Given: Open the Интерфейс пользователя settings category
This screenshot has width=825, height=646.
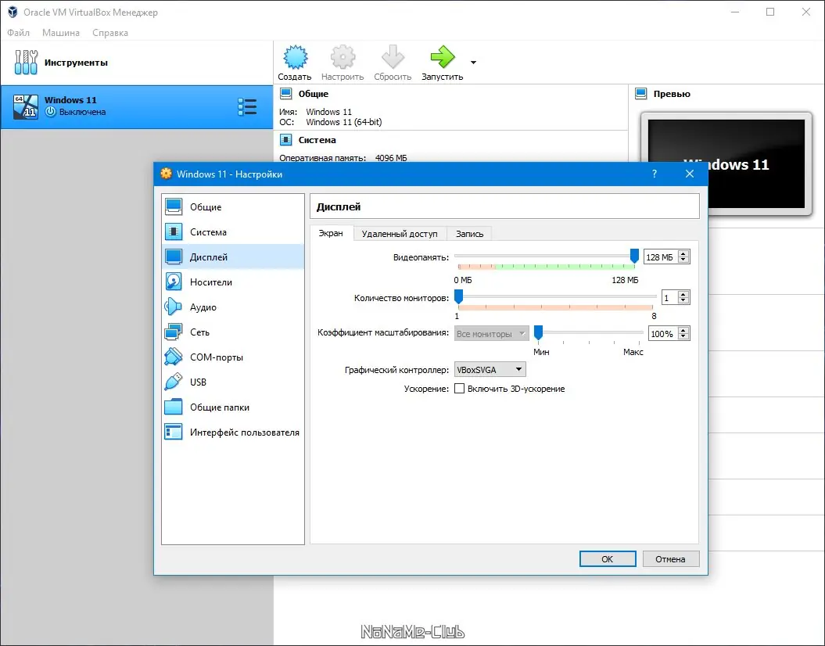Looking at the screenshot, I should (232, 432).
